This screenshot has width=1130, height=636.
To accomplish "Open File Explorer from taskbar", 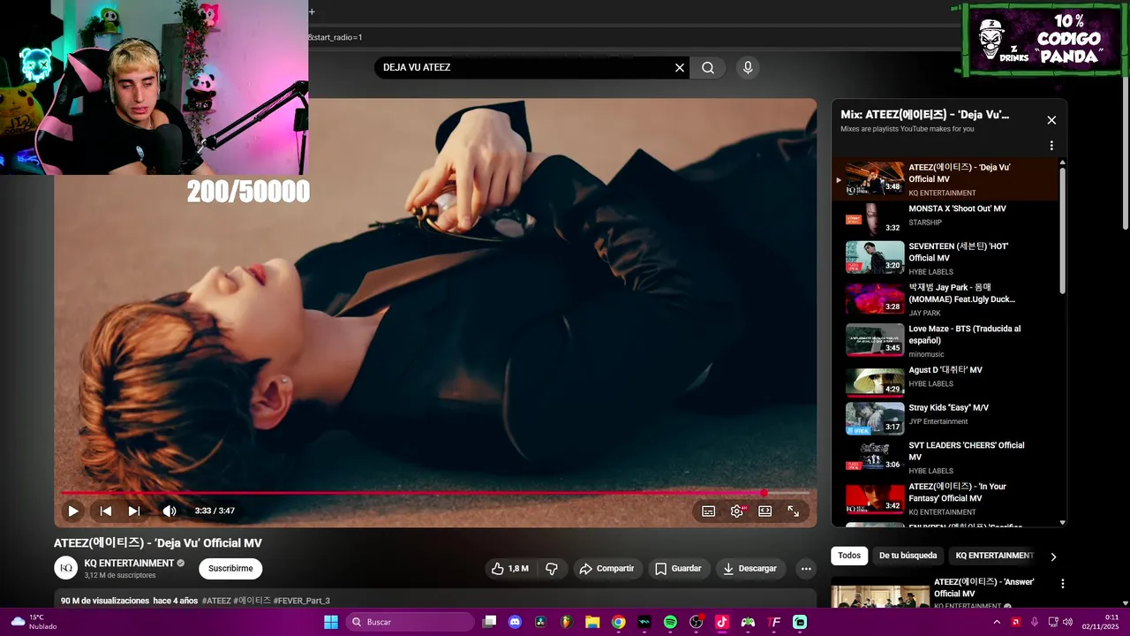I will pyautogui.click(x=592, y=622).
